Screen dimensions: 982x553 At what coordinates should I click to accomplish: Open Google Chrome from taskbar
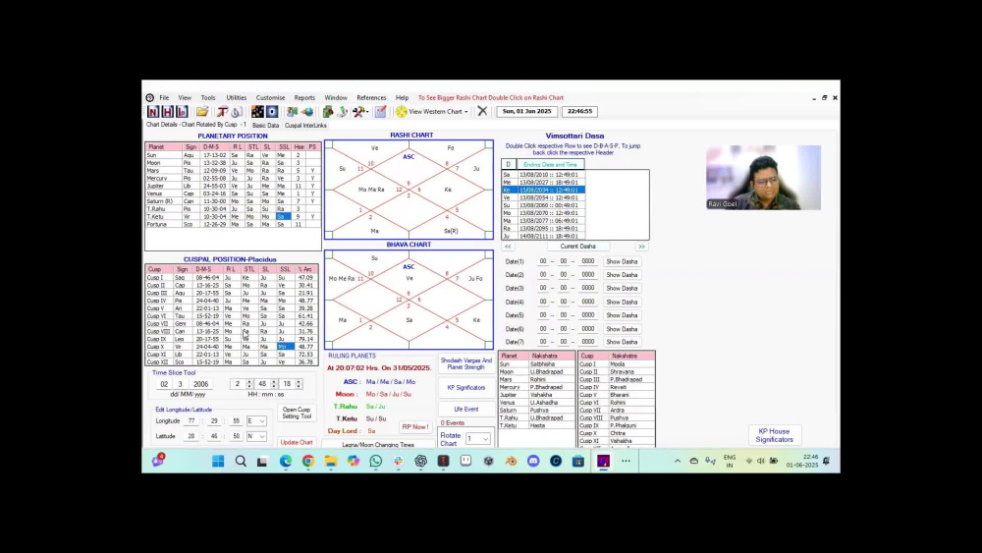point(308,461)
